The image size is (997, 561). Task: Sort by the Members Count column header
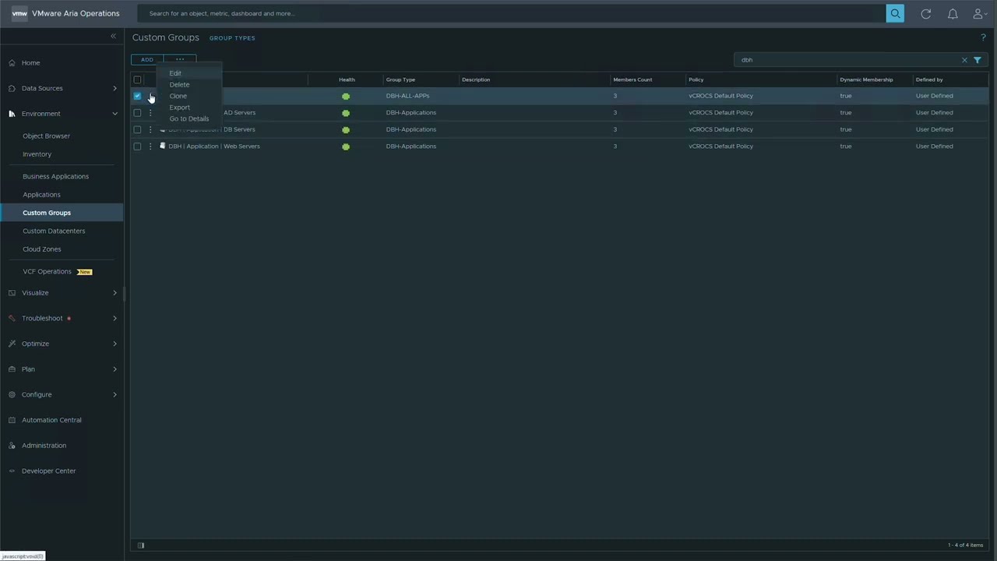(632, 79)
